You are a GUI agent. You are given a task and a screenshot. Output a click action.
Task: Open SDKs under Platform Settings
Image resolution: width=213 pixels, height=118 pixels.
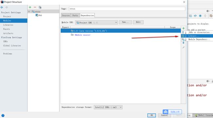pos(6,41)
